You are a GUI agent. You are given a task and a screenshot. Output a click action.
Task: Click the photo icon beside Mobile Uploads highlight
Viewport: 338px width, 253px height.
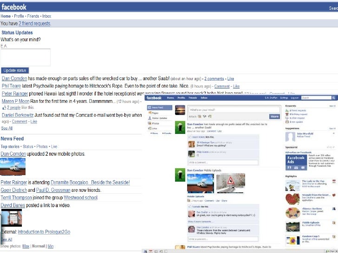coord(334,223)
